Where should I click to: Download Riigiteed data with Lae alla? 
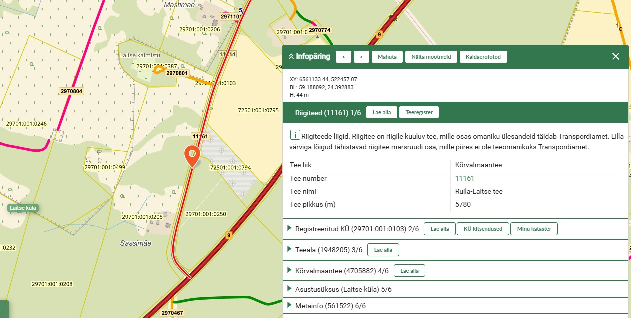(382, 113)
